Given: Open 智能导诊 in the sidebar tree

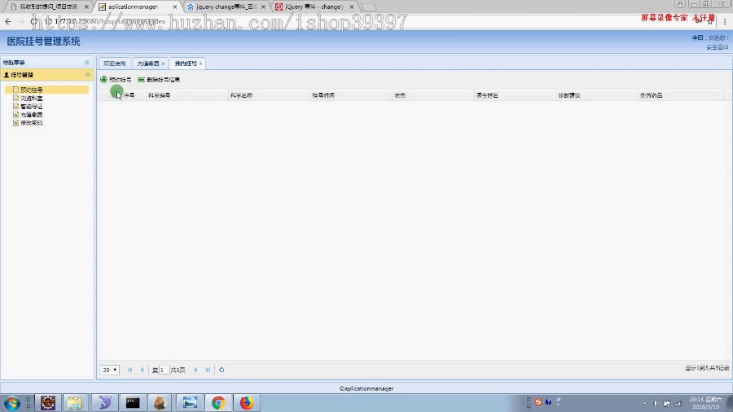Looking at the screenshot, I should [x=31, y=107].
